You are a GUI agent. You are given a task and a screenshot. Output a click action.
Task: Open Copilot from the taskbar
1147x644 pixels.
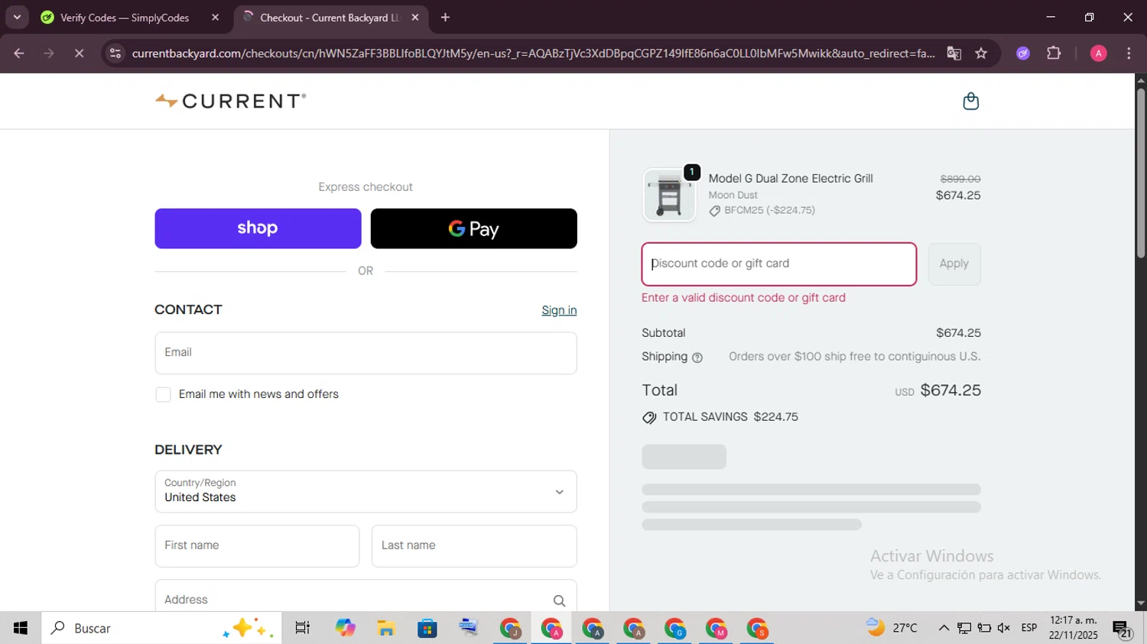[x=345, y=628]
